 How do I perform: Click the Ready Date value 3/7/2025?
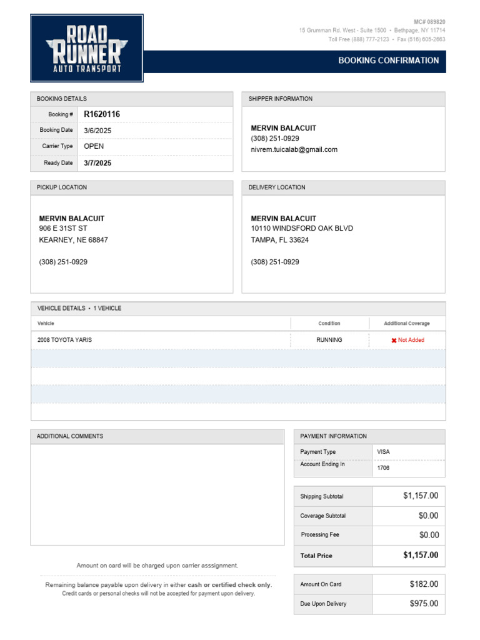[x=97, y=163]
